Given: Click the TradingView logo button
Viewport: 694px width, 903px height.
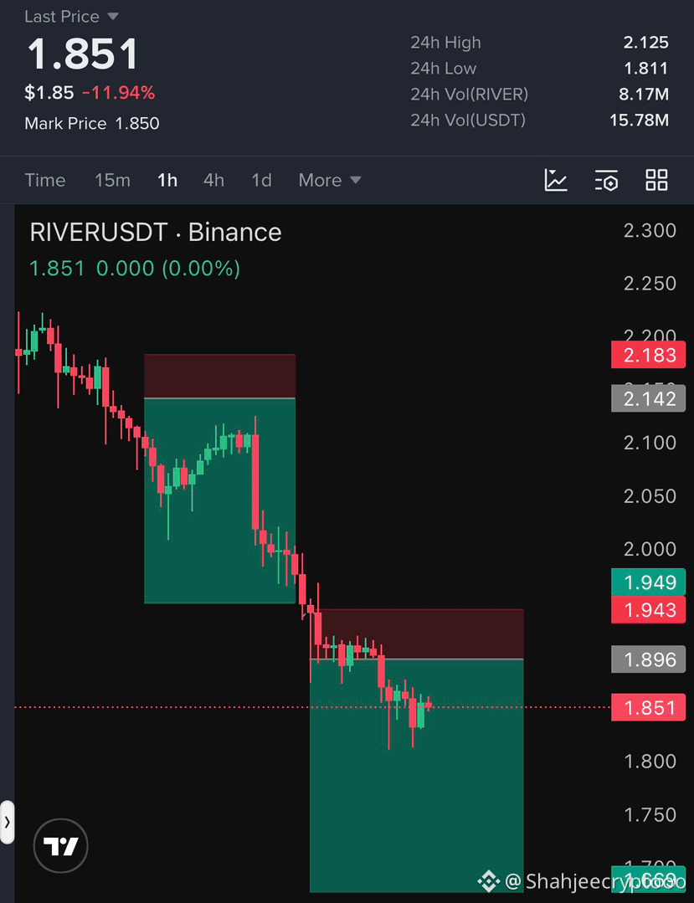Looking at the screenshot, I should [x=60, y=845].
